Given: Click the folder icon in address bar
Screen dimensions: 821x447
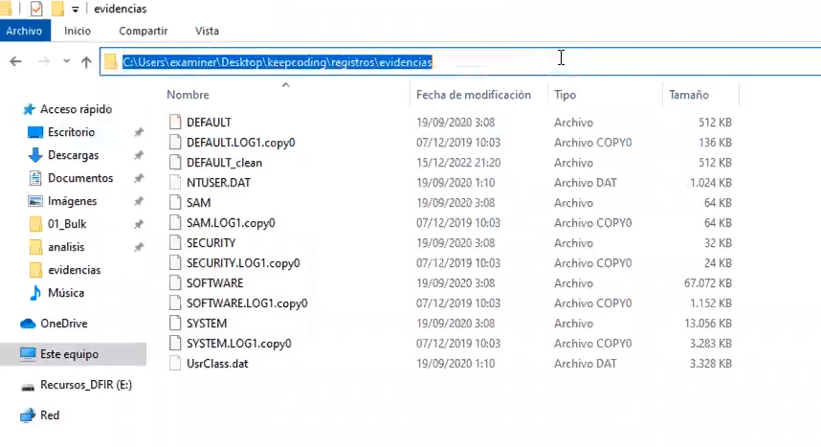Looking at the screenshot, I should tap(110, 62).
